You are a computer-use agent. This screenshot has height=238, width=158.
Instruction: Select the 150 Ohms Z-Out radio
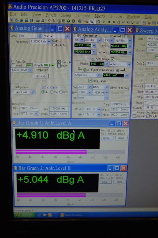(52, 92)
